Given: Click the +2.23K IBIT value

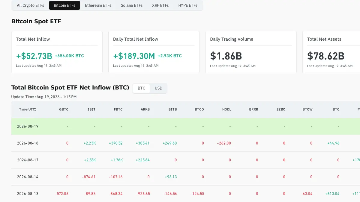Looking at the screenshot, I should tap(90, 143).
